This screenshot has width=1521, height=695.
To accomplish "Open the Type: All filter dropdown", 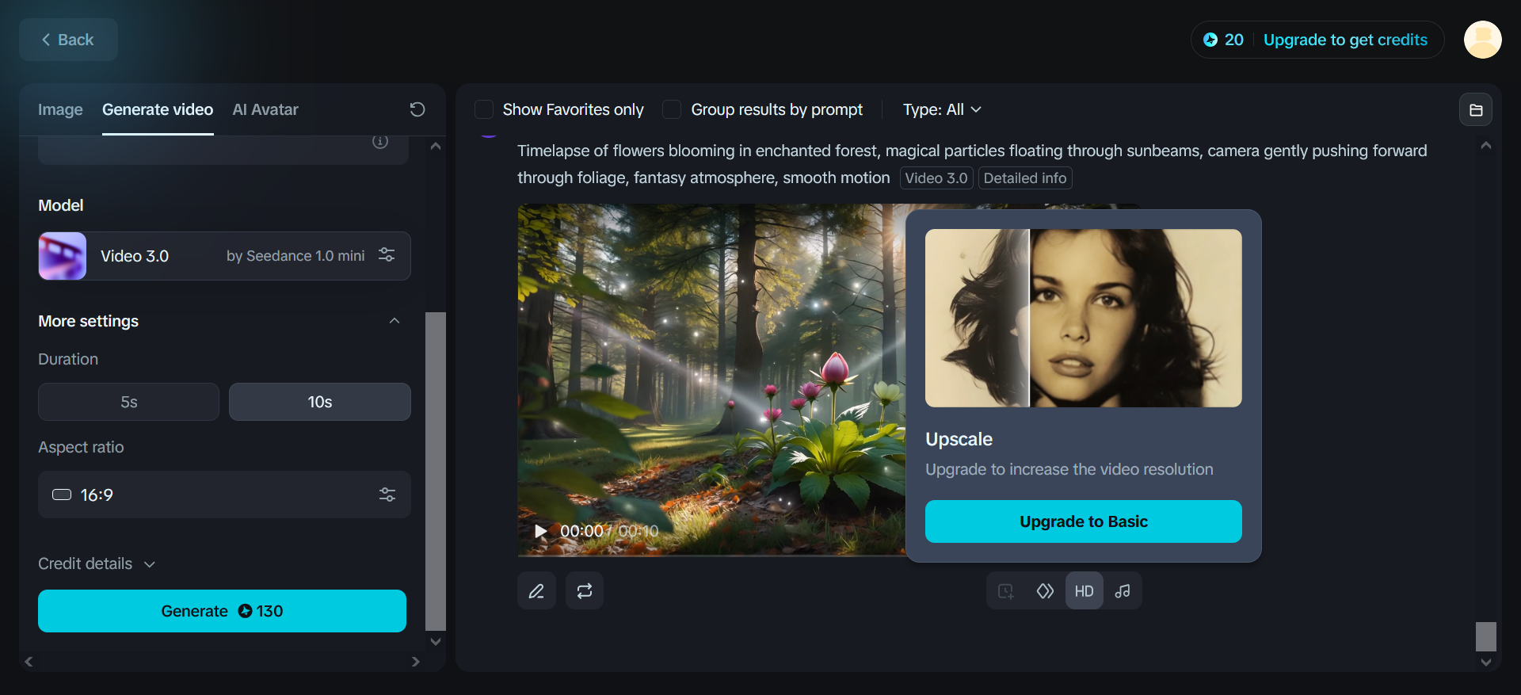I will [942, 109].
